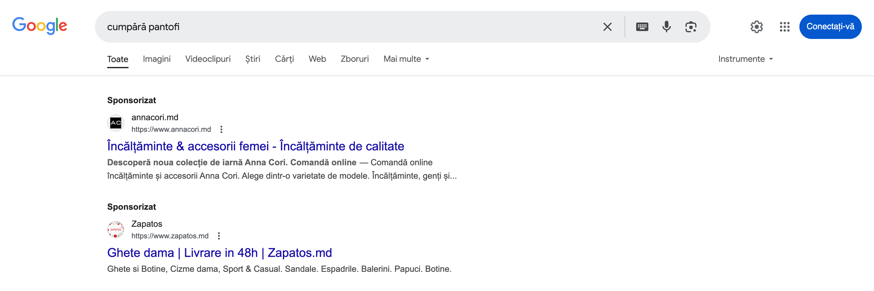Viewport: 874px width, 291px height.
Task: Expand the Mai multe dropdown
Action: [406, 59]
